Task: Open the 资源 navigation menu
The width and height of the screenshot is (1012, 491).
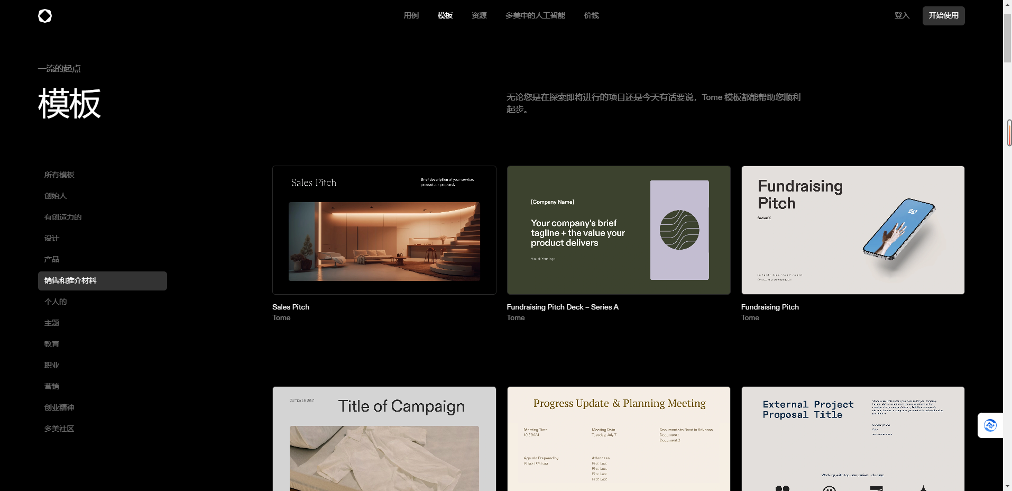Action: tap(479, 16)
